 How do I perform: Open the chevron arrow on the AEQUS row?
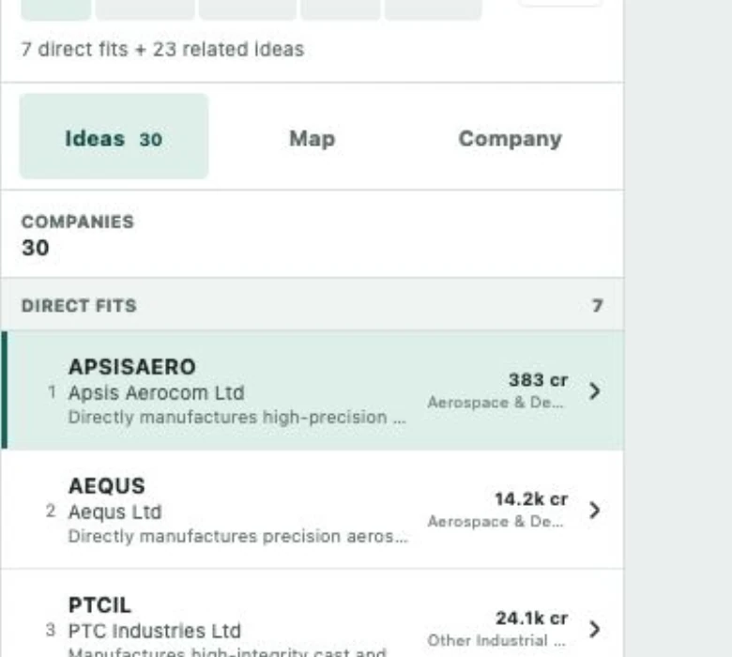pos(594,510)
